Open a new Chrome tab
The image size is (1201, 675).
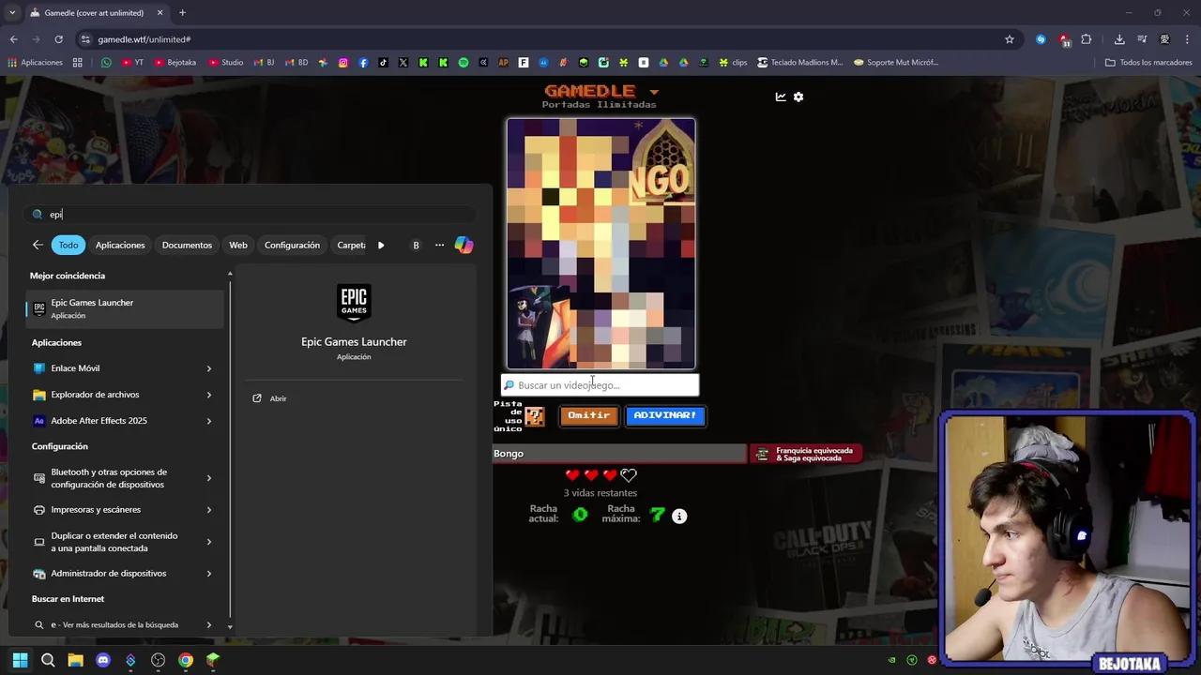click(182, 13)
